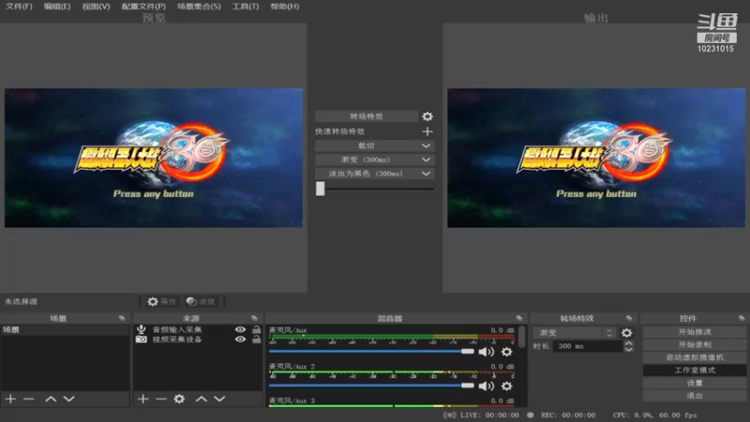Image resolution: width=750 pixels, height=422 pixels.
Task: Pop out the 混音器 mixer dock
Action: point(519,318)
